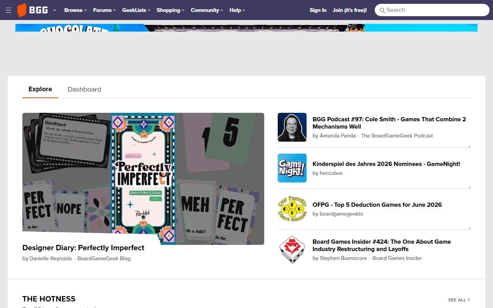Click the Our Family Plays Games icon
493x308 pixels.
click(292, 209)
